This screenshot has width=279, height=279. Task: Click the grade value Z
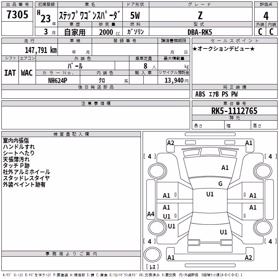coord(200,15)
